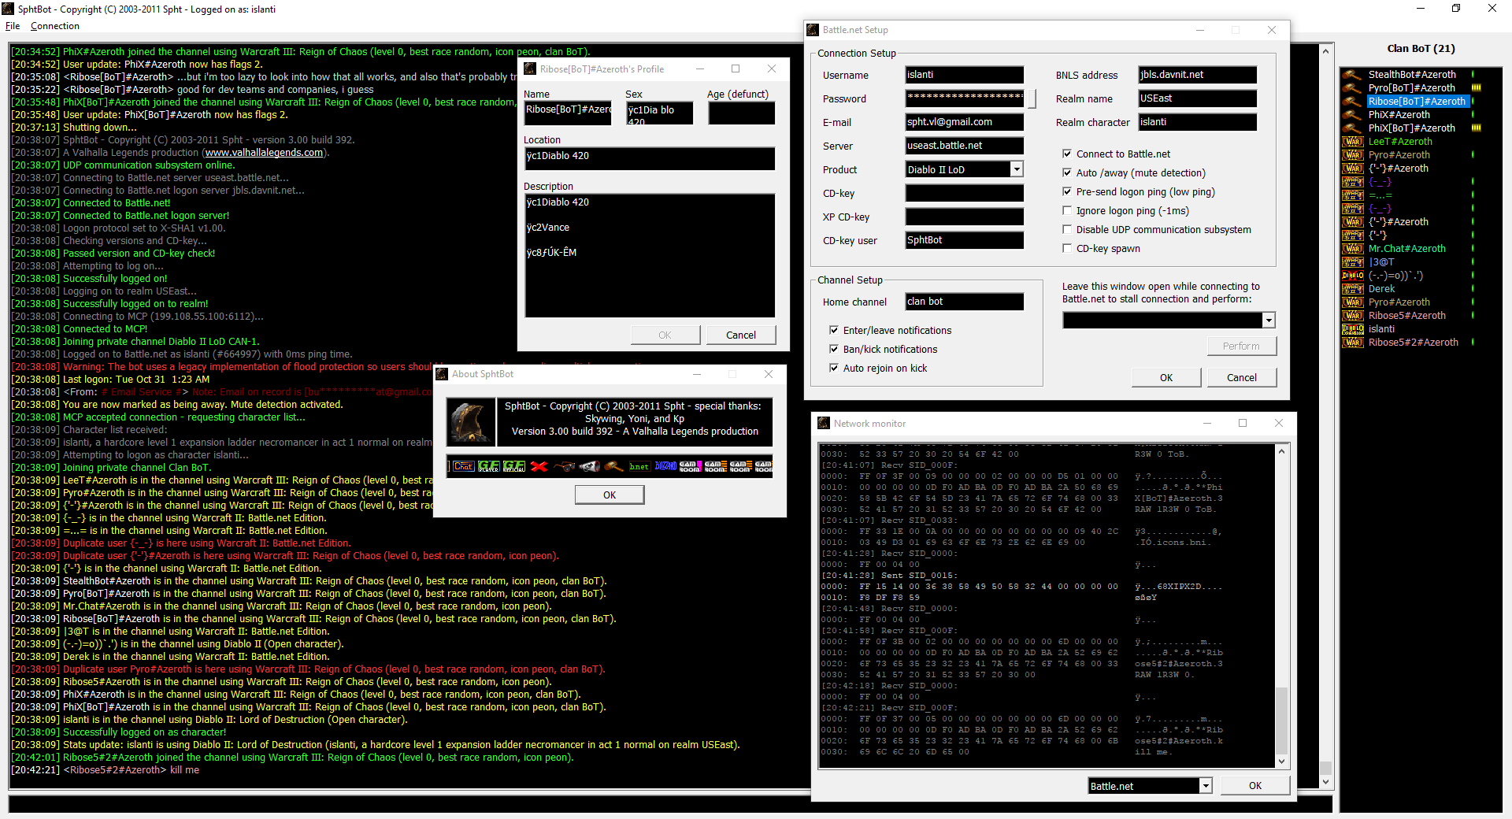Toggle Enter/leave notifications checkbox
The width and height of the screenshot is (1512, 819).
coord(834,331)
